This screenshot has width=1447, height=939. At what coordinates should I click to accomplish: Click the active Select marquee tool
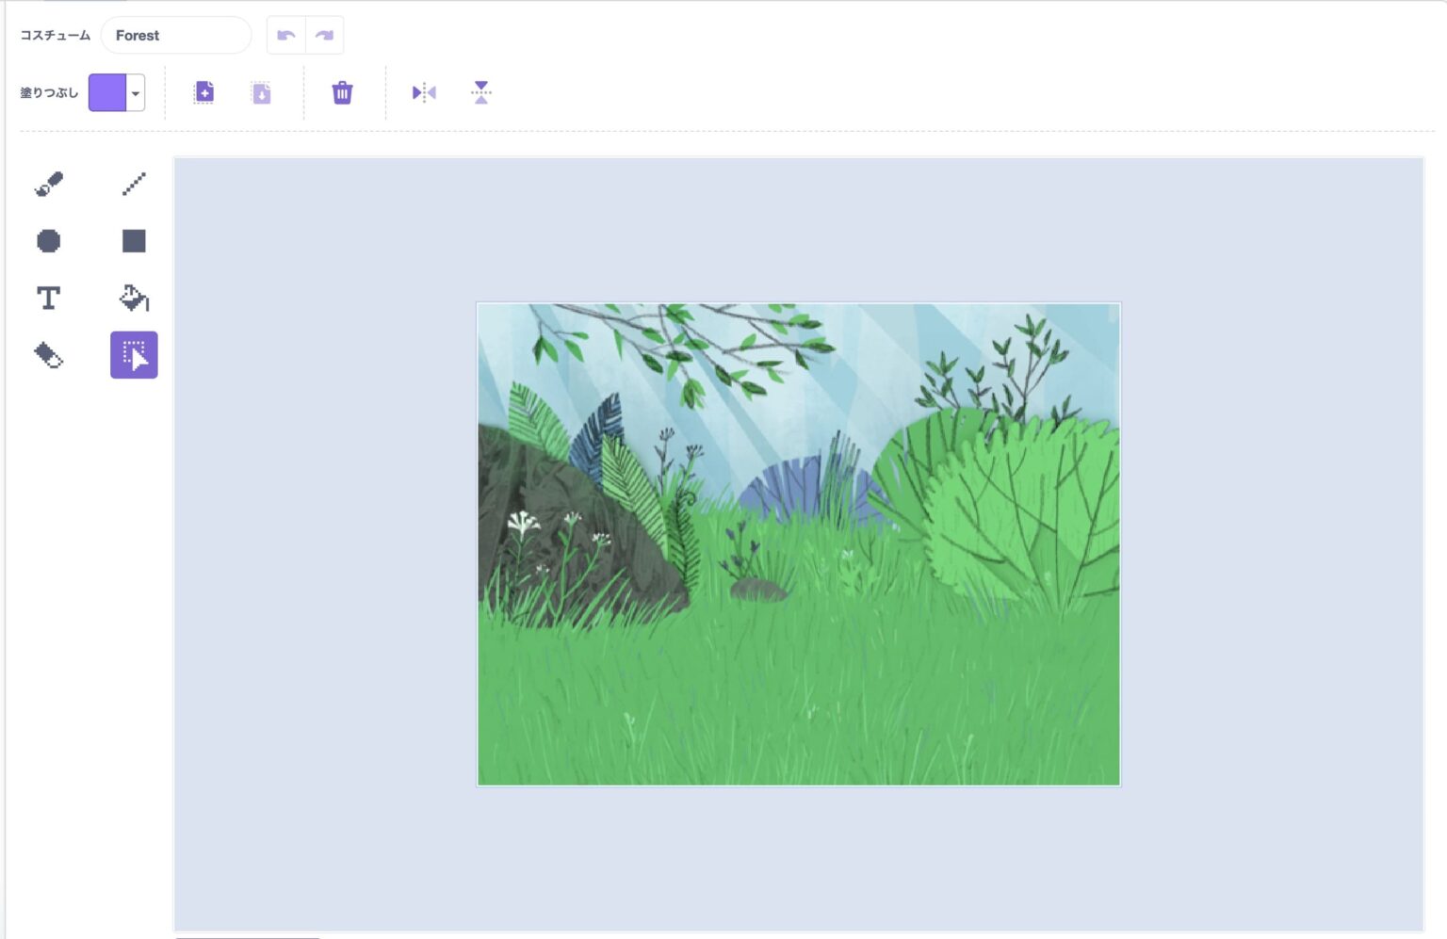pos(134,355)
